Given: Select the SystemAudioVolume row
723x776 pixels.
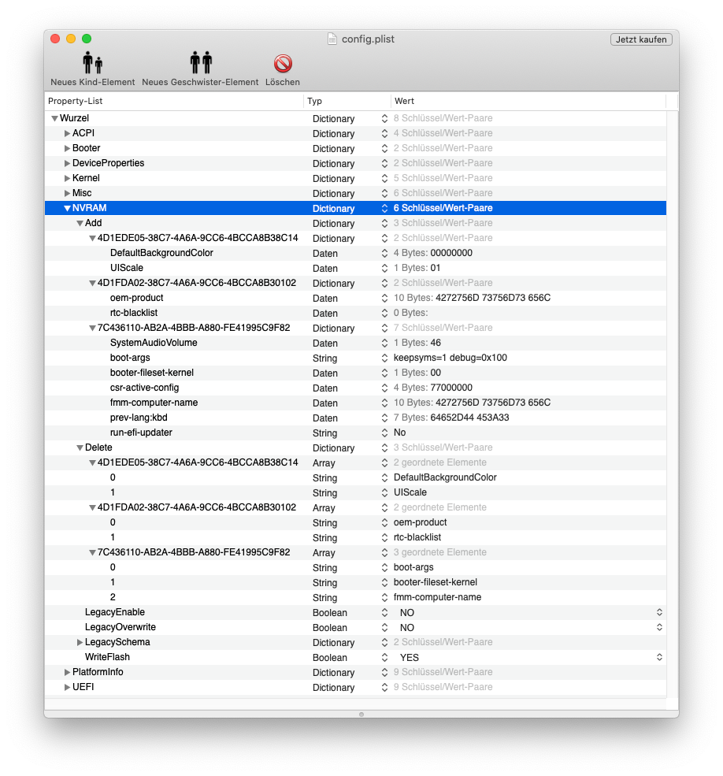Looking at the screenshot, I should 355,343.
